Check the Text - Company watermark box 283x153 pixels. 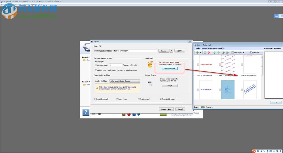pyautogui.click(x=220, y=64)
